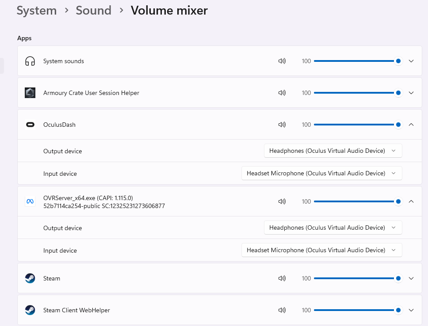Click the OculusDash app icon

pyautogui.click(x=30, y=125)
